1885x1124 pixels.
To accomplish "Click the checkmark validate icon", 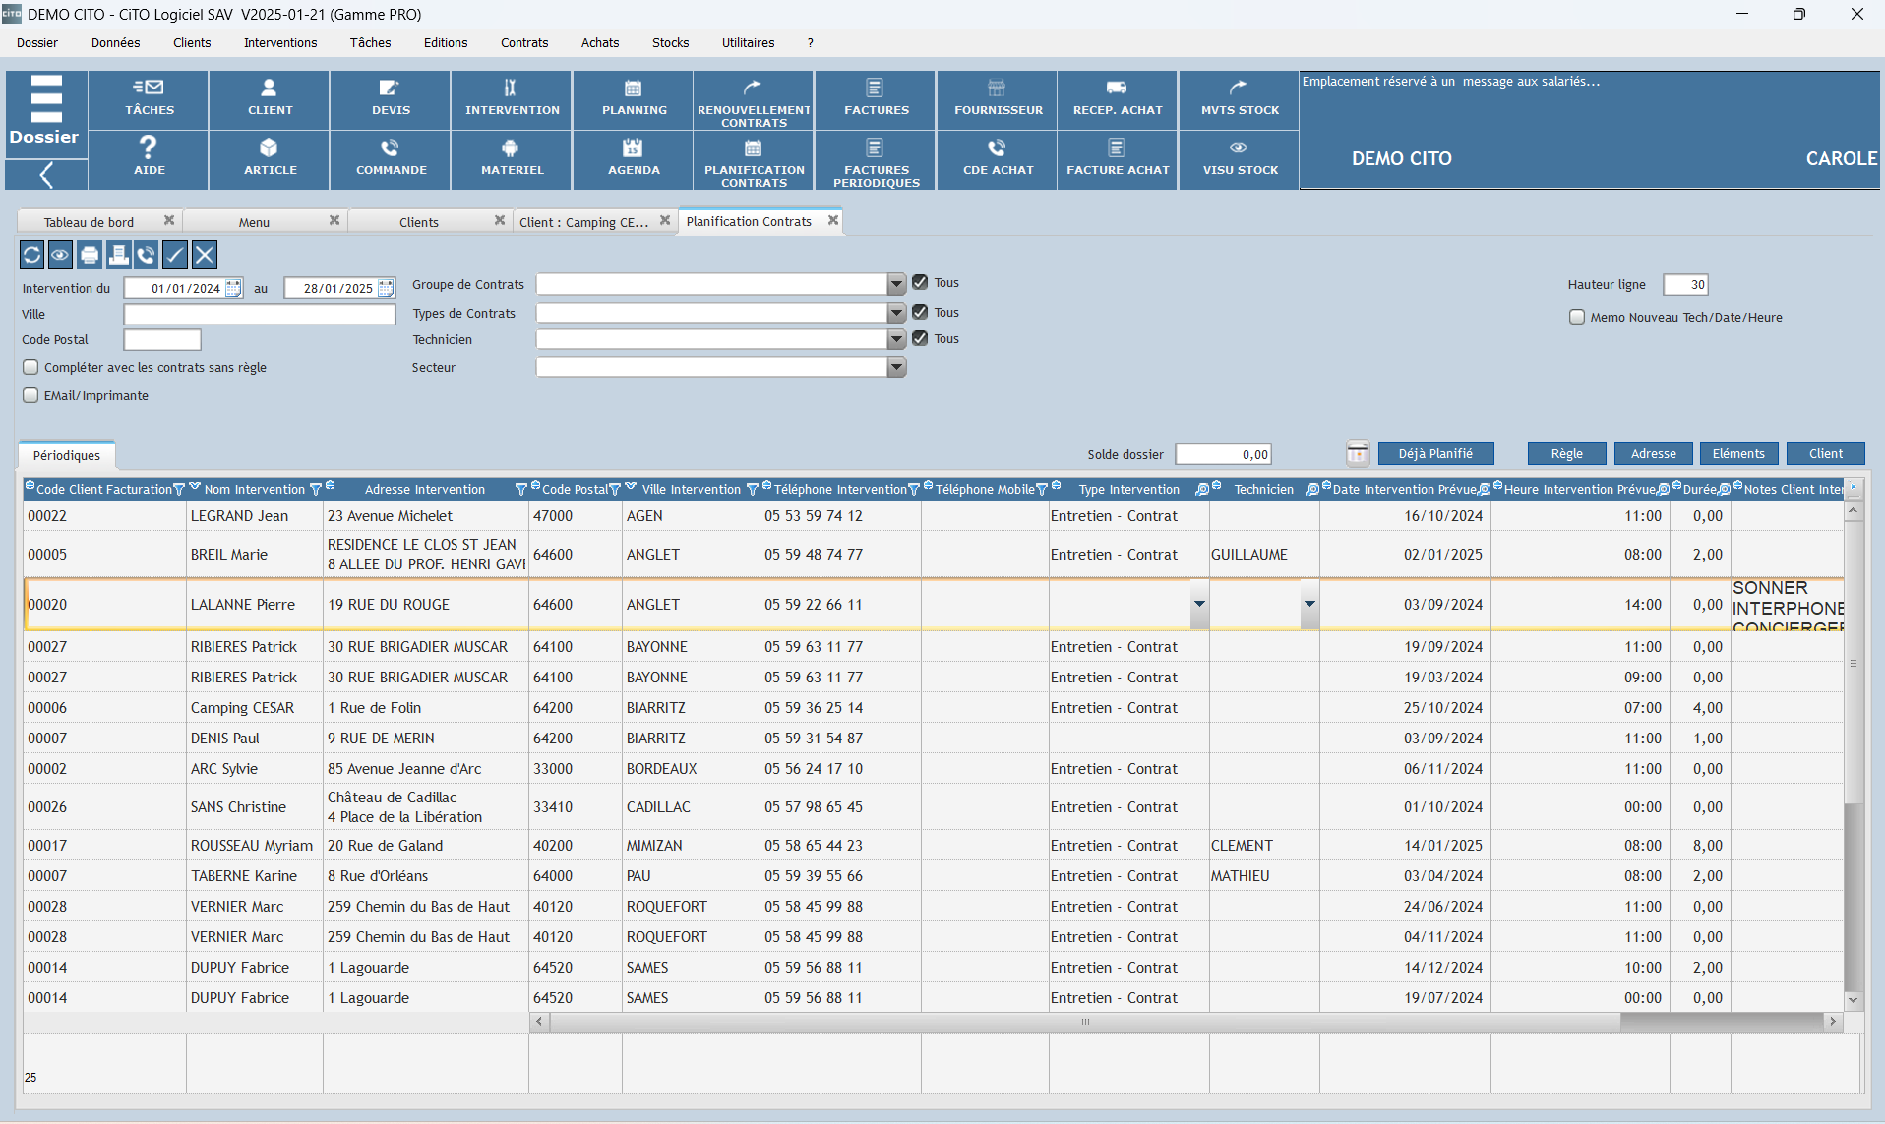I will click(175, 256).
